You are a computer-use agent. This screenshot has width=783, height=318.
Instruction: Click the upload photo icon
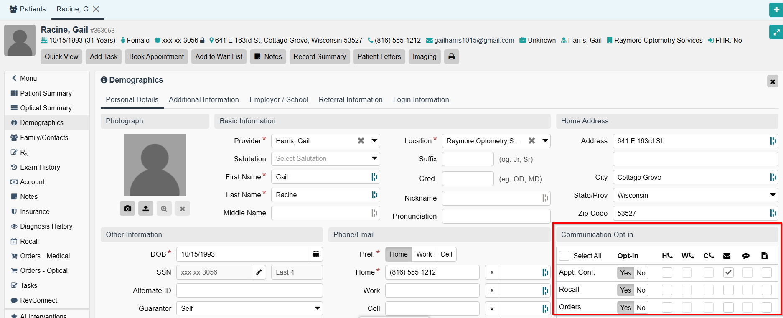click(x=146, y=209)
